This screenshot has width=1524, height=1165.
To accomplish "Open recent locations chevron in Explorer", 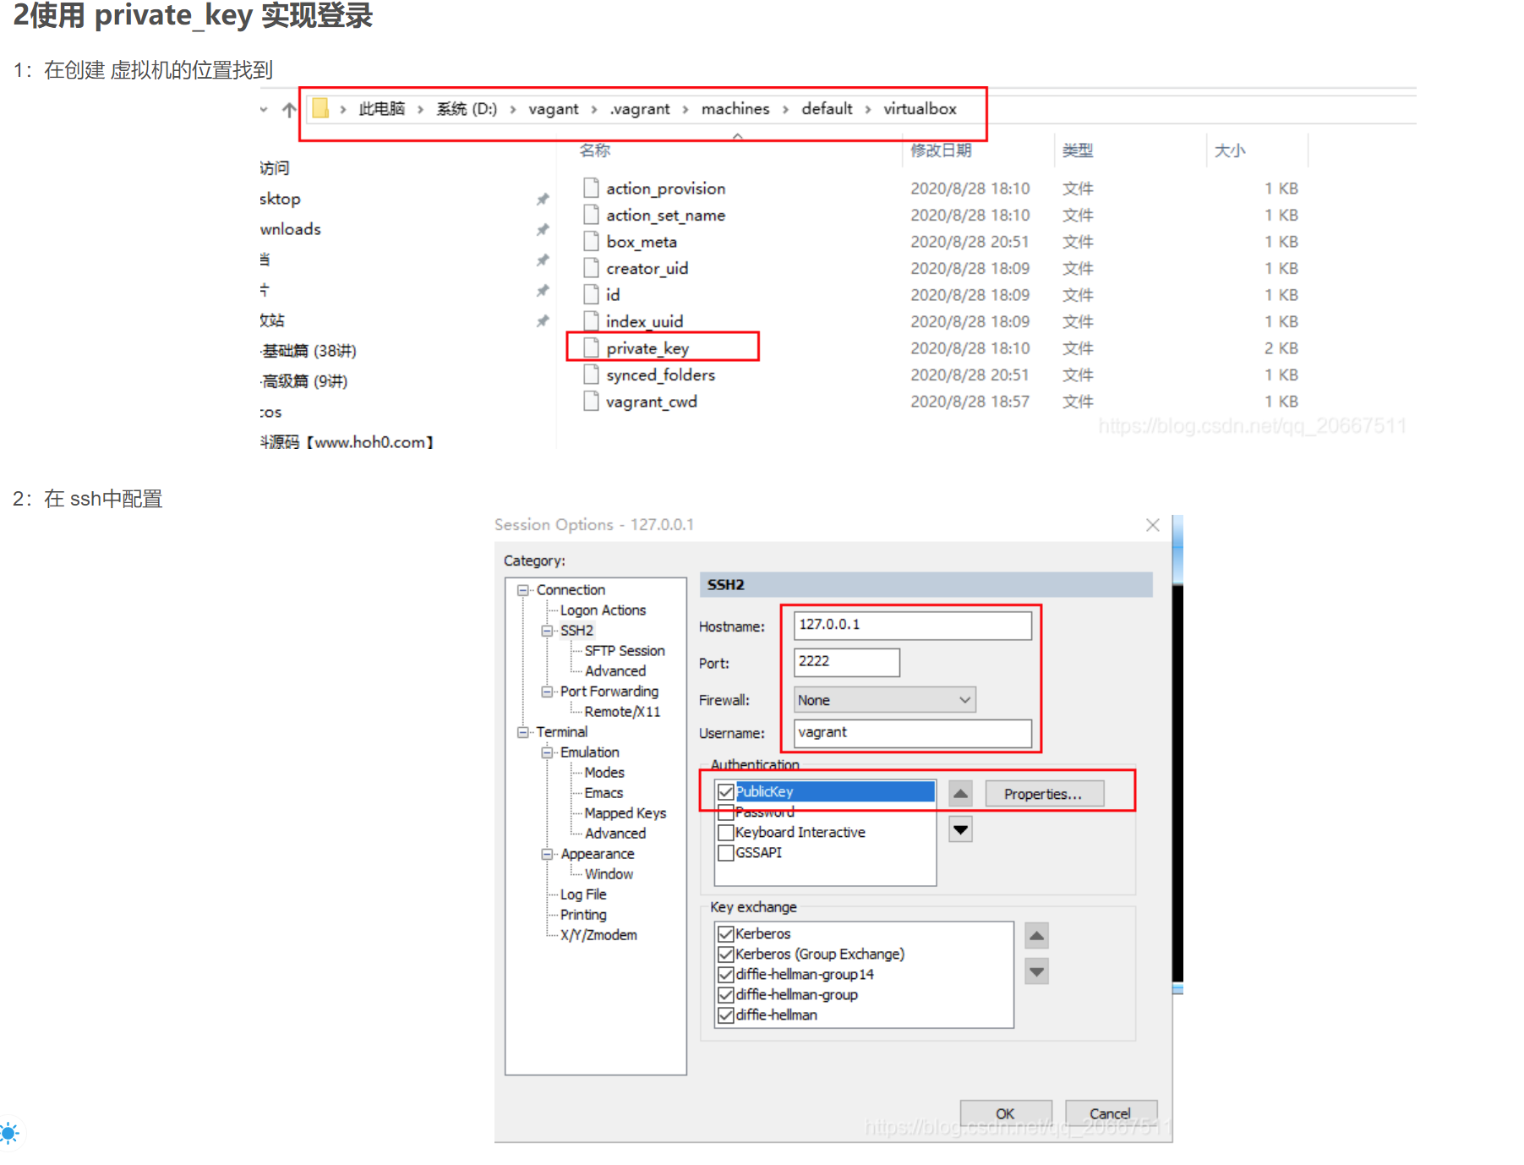I will [x=264, y=110].
